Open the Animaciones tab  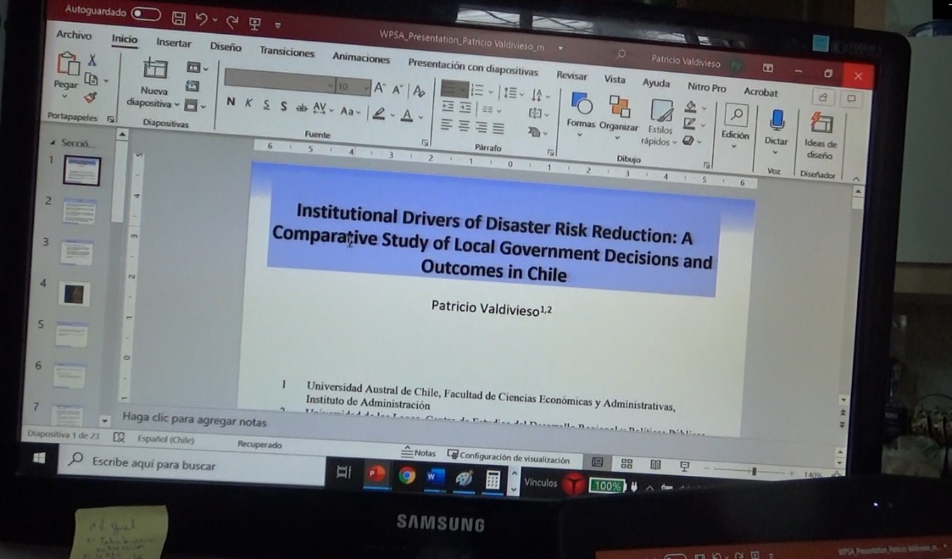361,58
